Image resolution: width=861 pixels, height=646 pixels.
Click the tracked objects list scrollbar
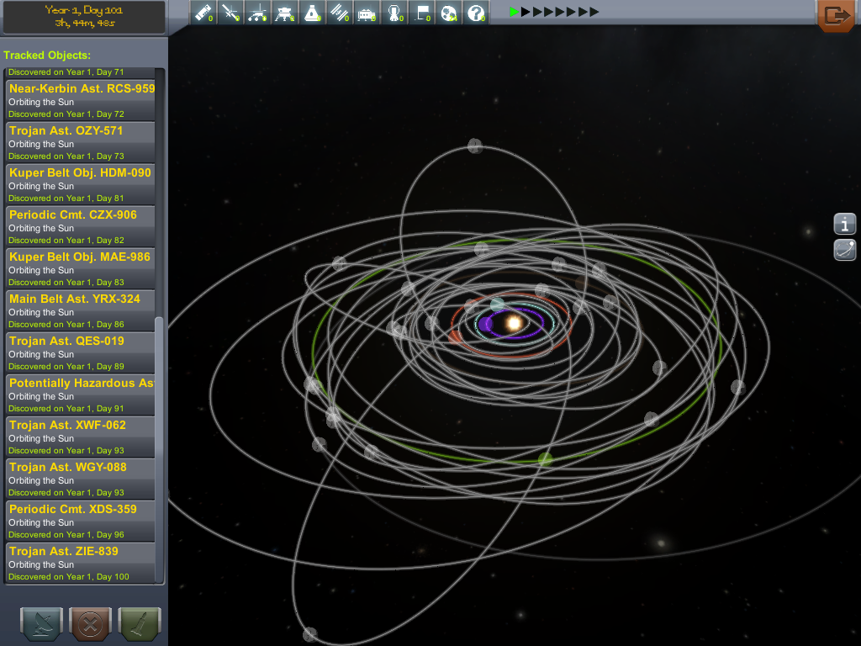click(x=160, y=379)
